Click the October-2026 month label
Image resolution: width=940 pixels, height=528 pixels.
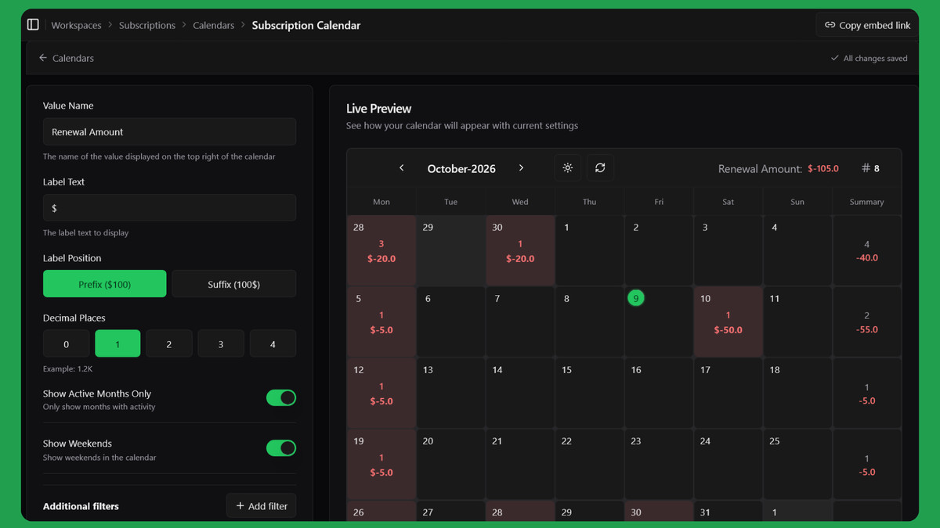(461, 168)
